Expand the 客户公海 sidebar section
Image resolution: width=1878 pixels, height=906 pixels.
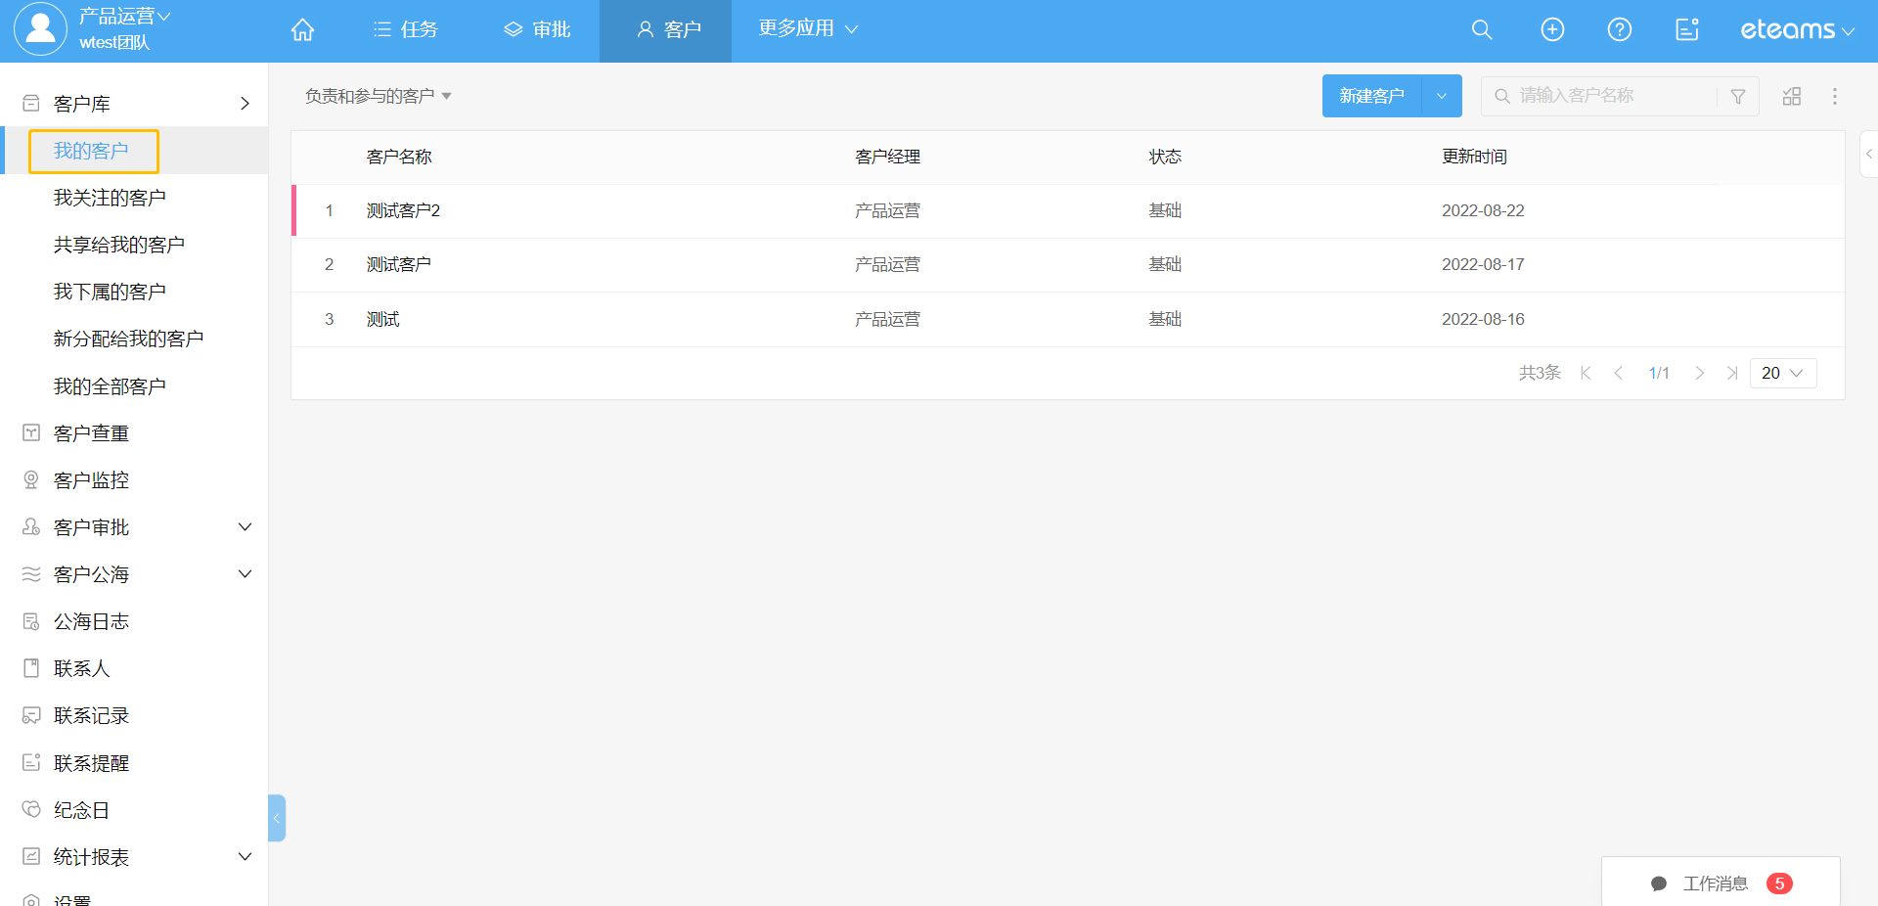click(245, 574)
